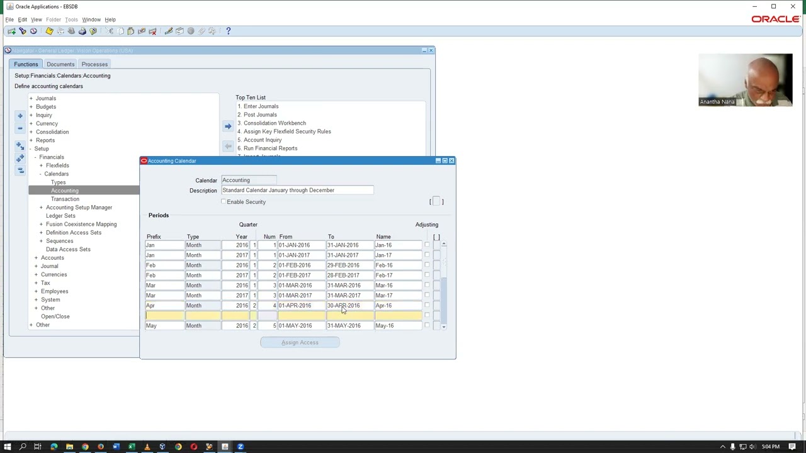Open the View menu
806x453 pixels.
point(37,20)
